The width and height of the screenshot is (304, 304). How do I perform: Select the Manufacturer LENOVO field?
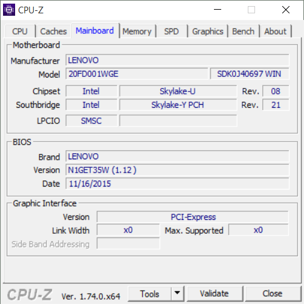pyautogui.click(x=177, y=60)
